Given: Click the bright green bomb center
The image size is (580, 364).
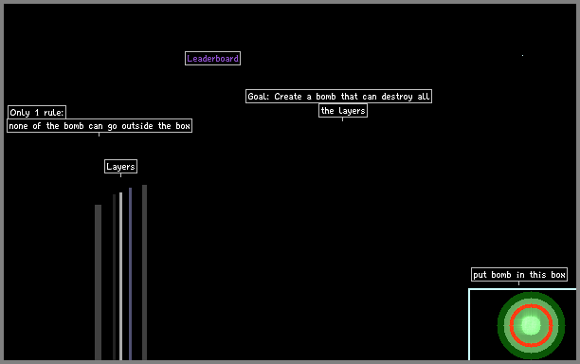Looking at the screenshot, I should (531, 325).
